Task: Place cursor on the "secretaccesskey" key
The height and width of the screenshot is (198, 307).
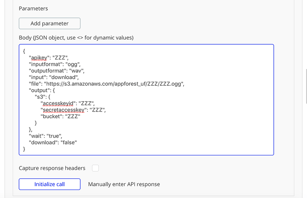Action: [63, 110]
